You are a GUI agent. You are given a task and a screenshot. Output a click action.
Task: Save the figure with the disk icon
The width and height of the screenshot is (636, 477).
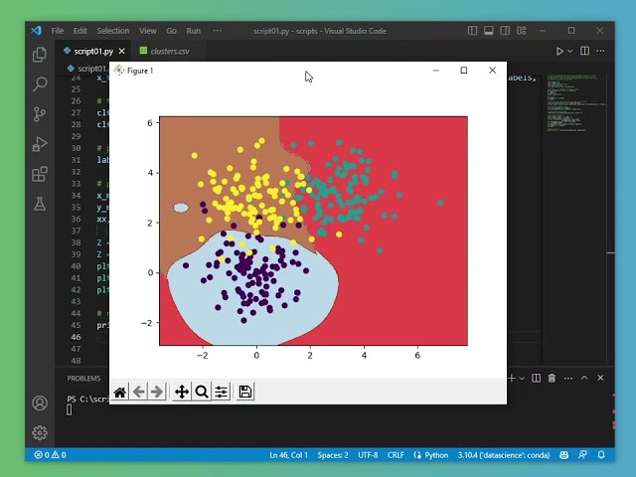(x=245, y=392)
